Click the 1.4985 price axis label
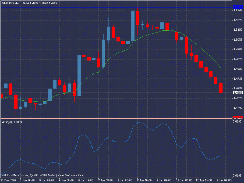Screen dimensions: 244x183 (x=238, y=50)
